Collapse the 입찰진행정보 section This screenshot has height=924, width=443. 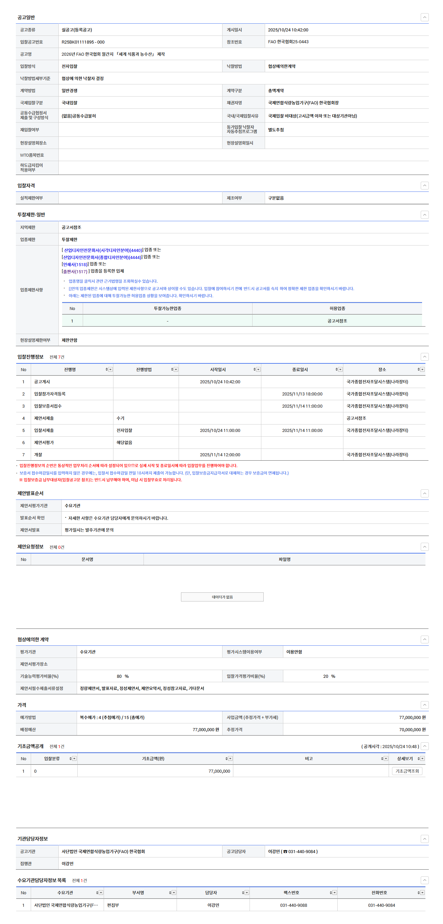click(x=424, y=357)
